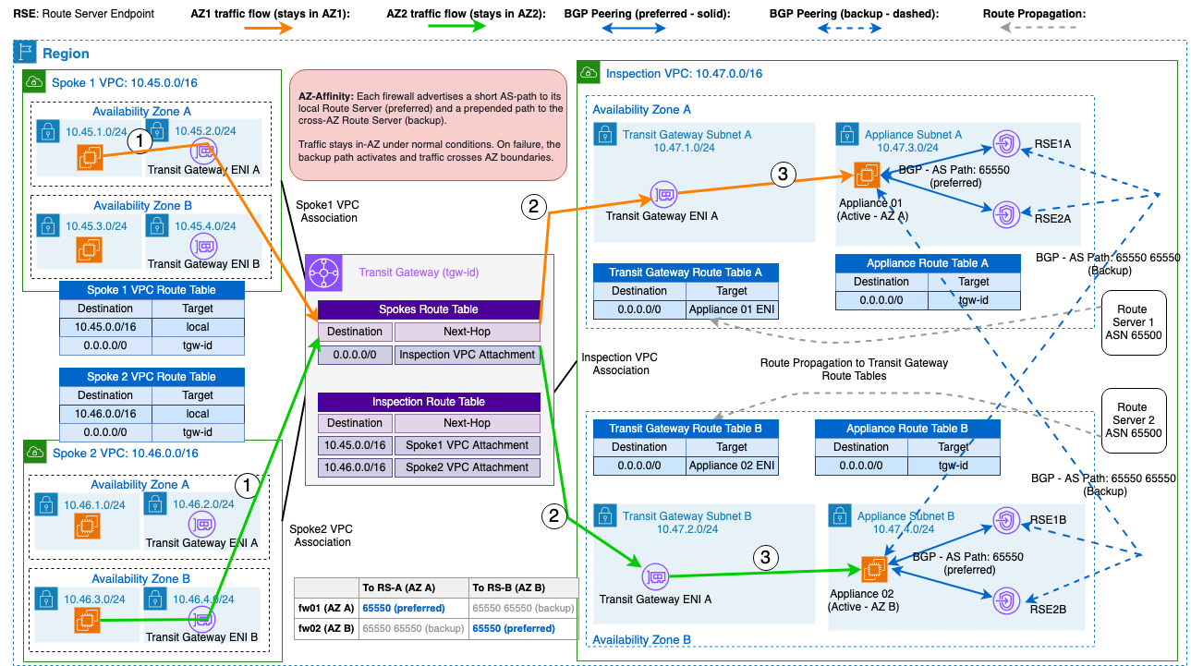Select EC2 instance icon in subnet 10.46.3.0/24
The image size is (1191, 666).
click(88, 620)
